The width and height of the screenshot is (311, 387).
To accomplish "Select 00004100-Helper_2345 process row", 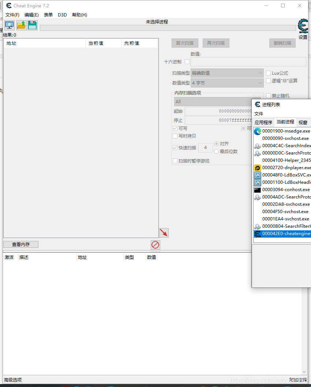I will (x=282, y=160).
